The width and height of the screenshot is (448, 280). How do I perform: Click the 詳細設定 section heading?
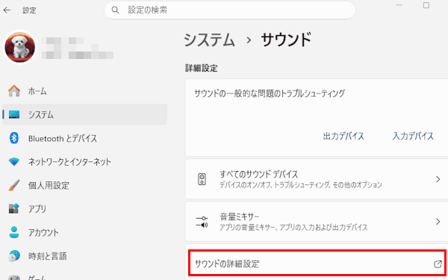202,68
